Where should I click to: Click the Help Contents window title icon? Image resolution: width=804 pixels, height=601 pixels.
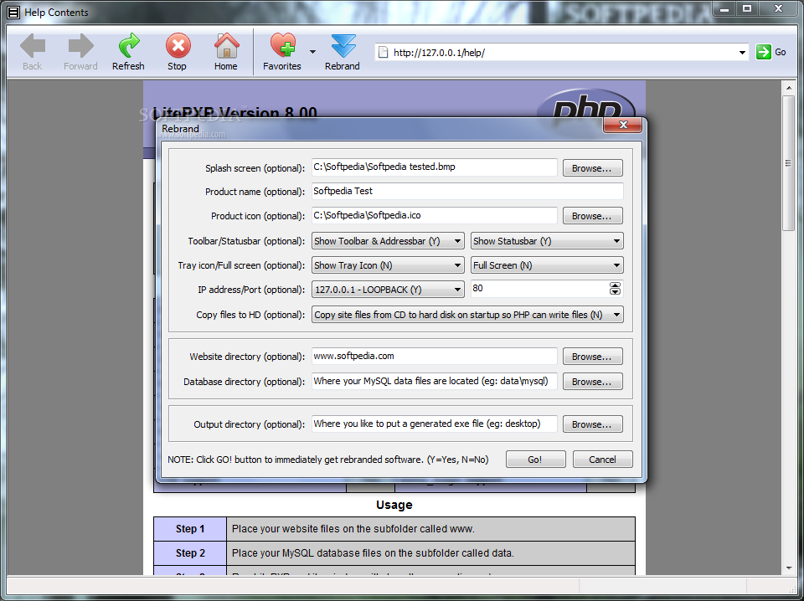coord(14,13)
